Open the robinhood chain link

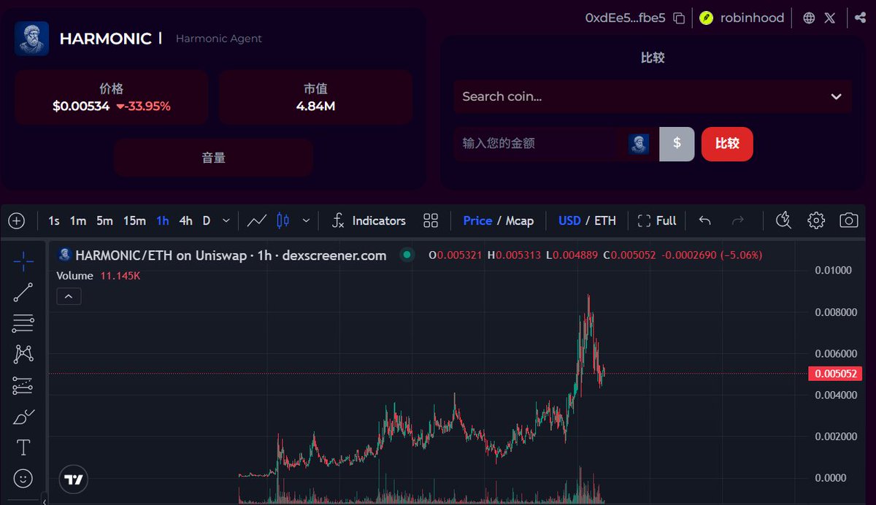click(x=742, y=18)
